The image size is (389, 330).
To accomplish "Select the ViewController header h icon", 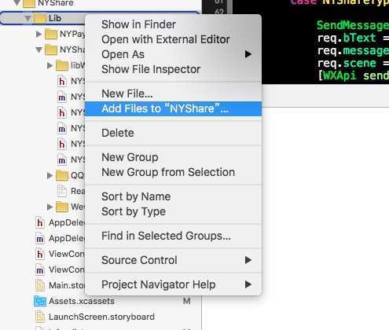I will point(40,254).
